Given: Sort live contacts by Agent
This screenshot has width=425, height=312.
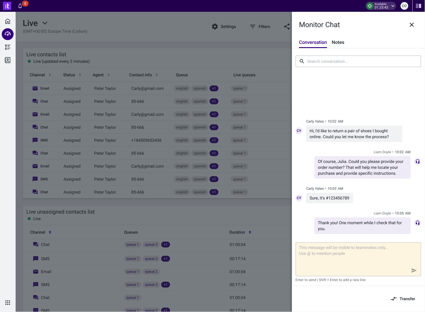Looking at the screenshot, I should (109, 75).
